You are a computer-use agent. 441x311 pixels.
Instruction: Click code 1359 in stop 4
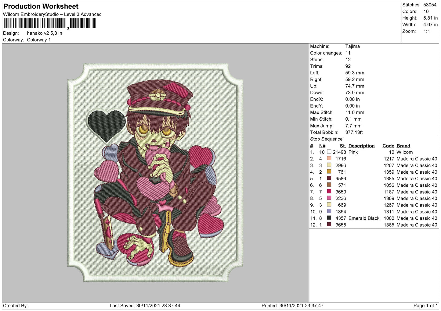click(389, 172)
